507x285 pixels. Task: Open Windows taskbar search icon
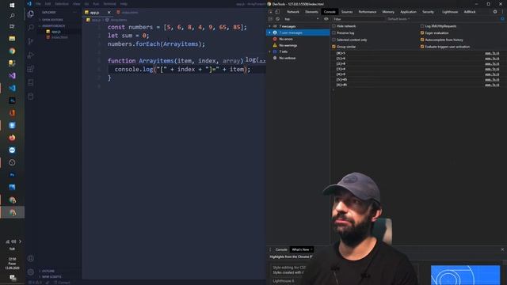click(x=12, y=16)
